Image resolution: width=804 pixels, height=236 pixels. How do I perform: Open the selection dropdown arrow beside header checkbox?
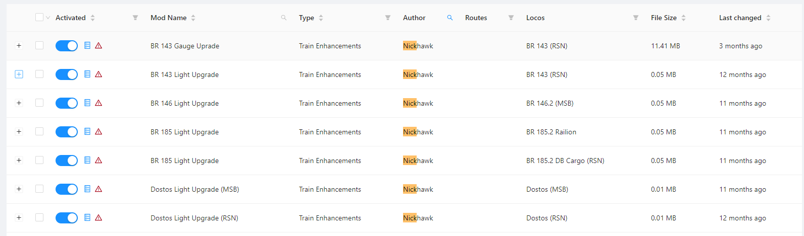[48, 18]
